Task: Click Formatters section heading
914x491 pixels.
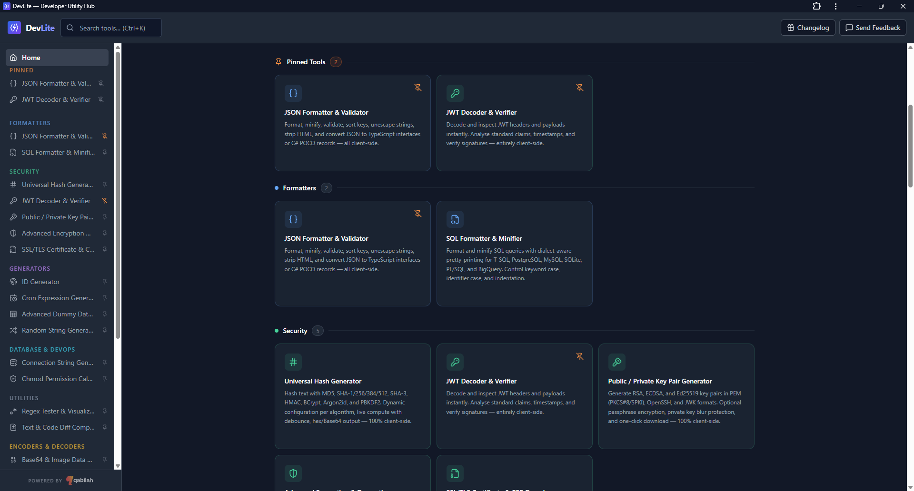Action: [299, 188]
